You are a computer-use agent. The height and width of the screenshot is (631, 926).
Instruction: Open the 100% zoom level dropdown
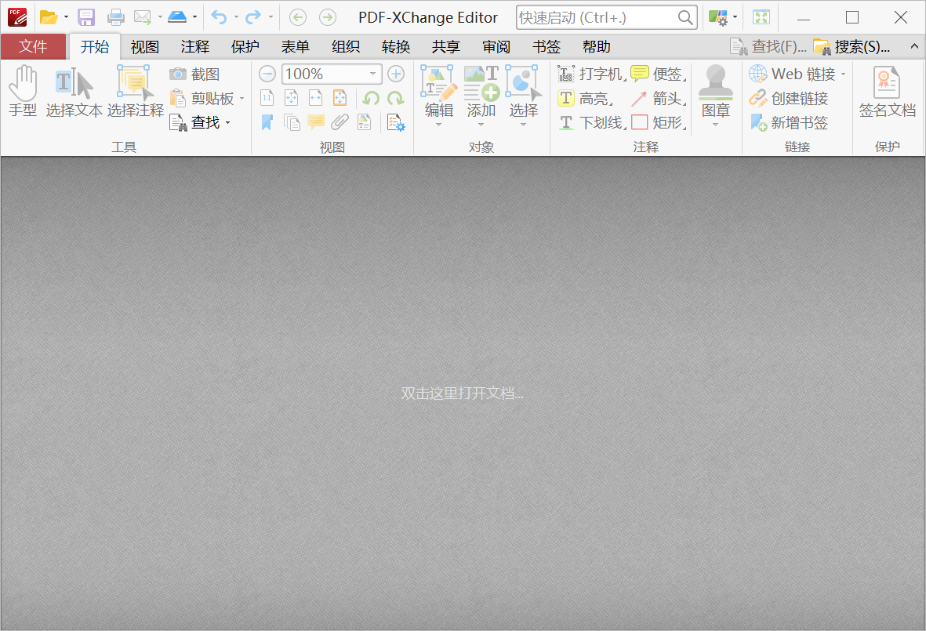373,74
